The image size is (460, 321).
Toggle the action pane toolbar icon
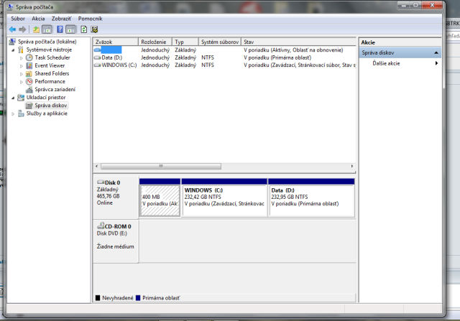click(70, 29)
